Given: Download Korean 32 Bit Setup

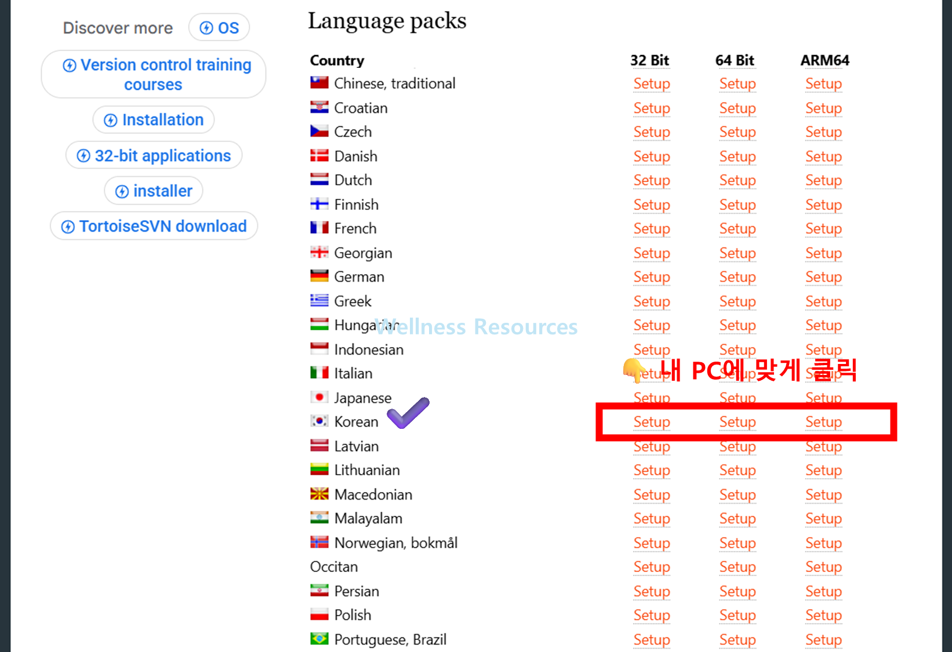Looking at the screenshot, I should point(652,422).
